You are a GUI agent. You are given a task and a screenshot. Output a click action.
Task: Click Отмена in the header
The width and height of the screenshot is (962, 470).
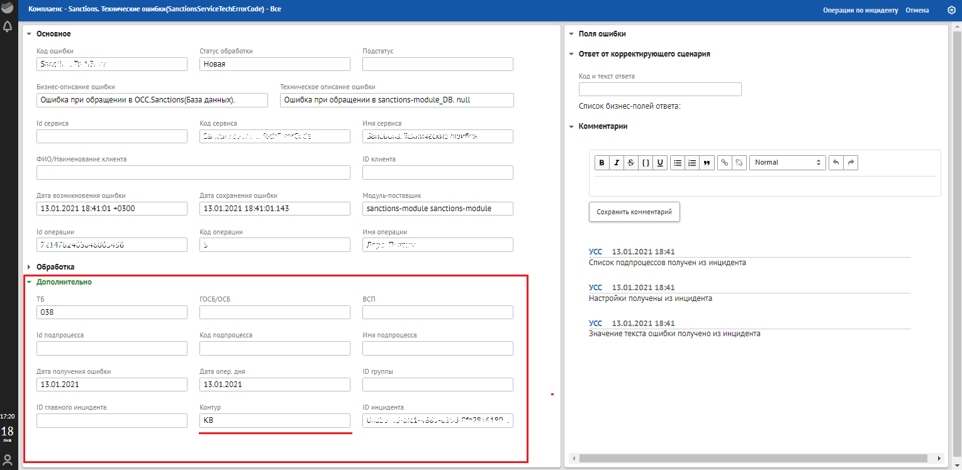click(x=917, y=10)
